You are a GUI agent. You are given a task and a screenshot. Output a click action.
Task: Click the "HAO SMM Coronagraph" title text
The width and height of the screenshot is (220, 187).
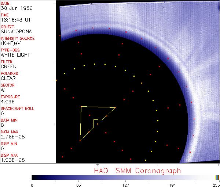point(137,171)
